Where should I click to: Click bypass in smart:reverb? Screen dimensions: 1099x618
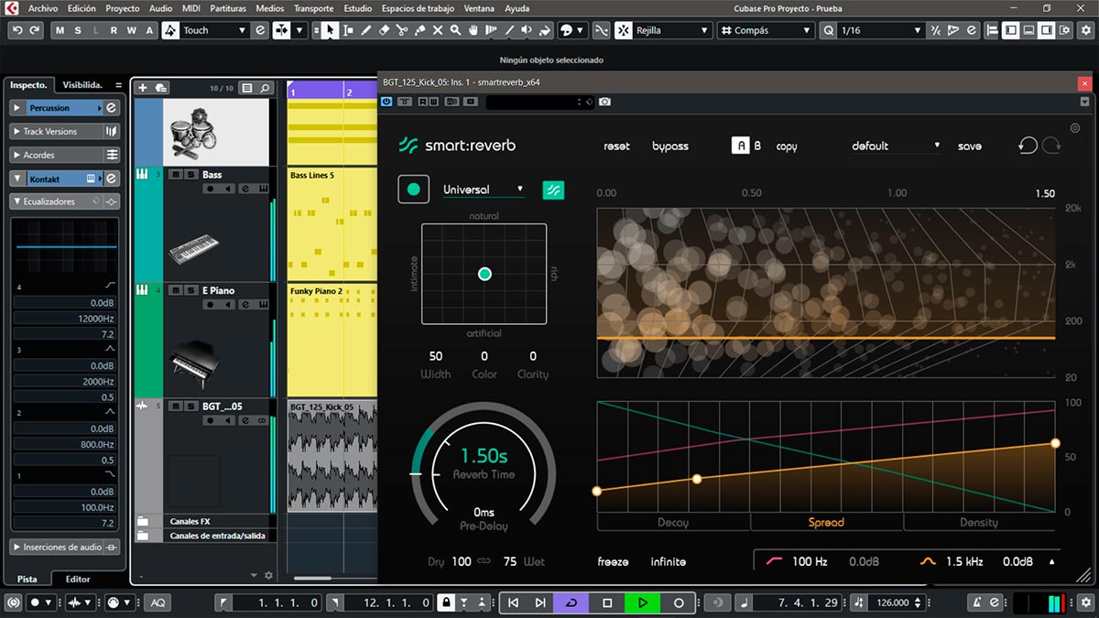click(670, 146)
